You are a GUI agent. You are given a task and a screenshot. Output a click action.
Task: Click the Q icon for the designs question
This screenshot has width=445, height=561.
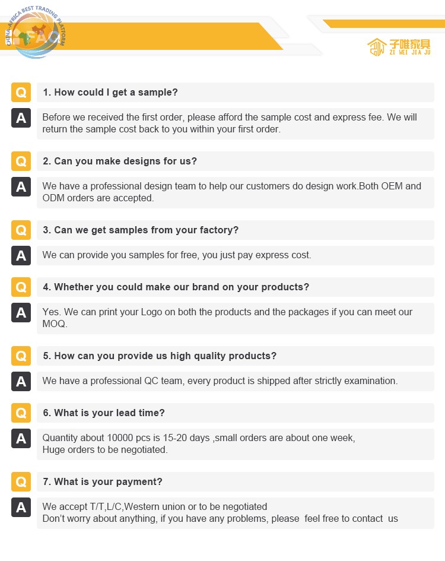tap(21, 161)
